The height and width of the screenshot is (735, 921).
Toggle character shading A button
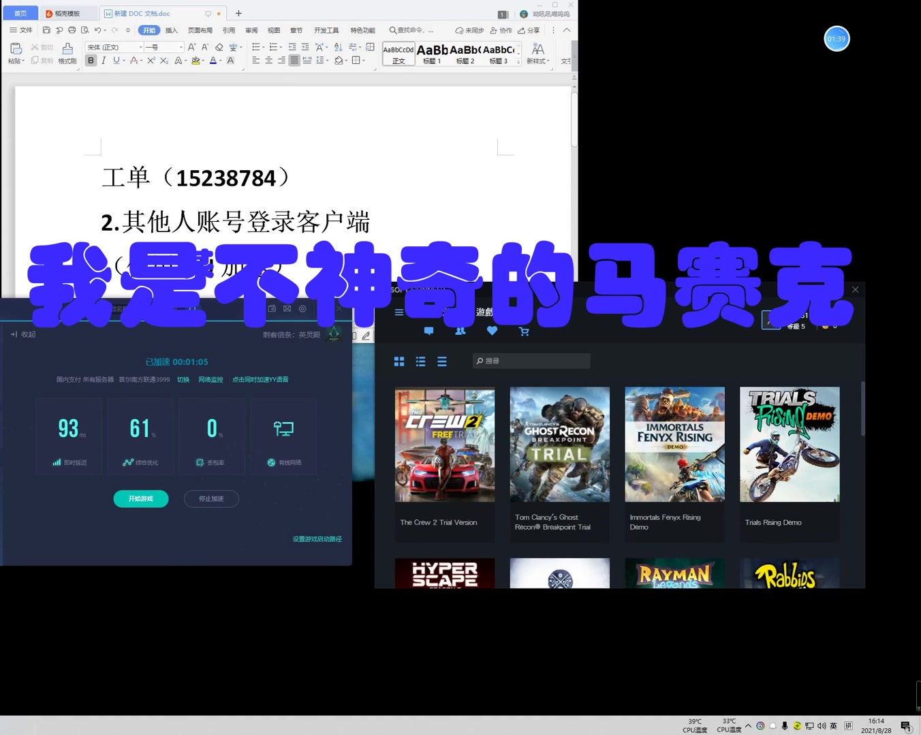(230, 61)
